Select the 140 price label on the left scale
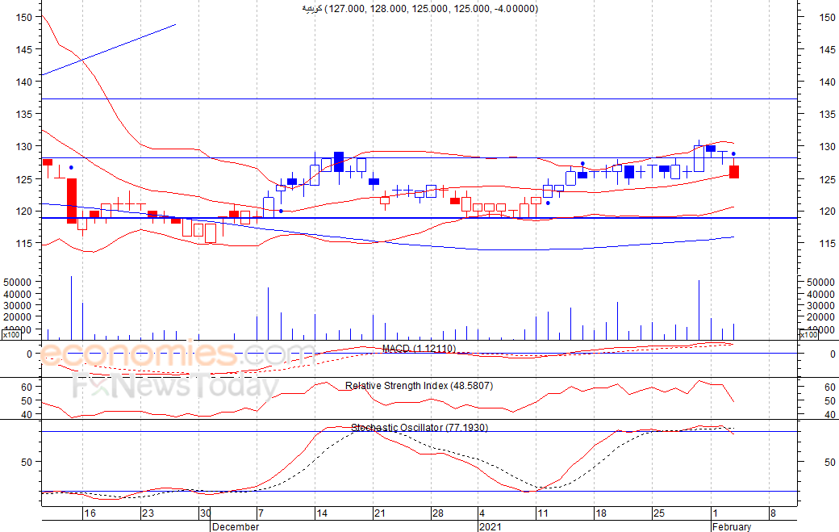The width and height of the screenshot is (839, 532). click(x=24, y=82)
